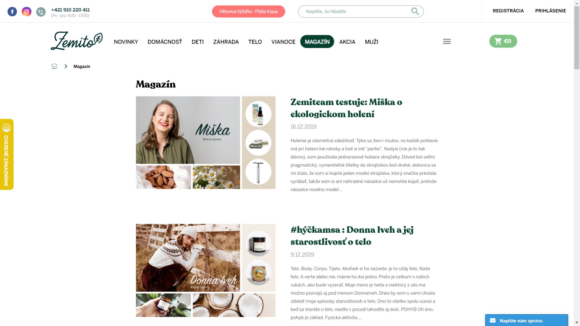This screenshot has height=326, width=580.
Task: Go to the home breadcrumb icon
Action: pos(54,67)
